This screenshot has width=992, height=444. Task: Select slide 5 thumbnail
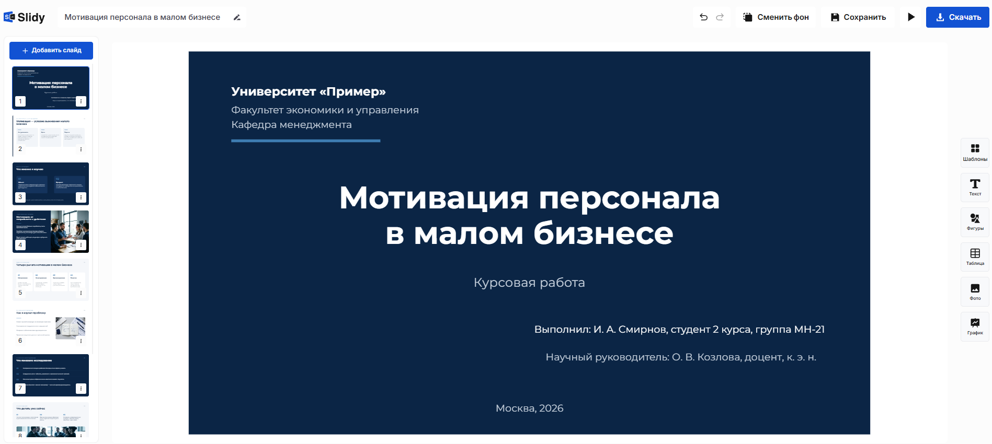(51, 279)
